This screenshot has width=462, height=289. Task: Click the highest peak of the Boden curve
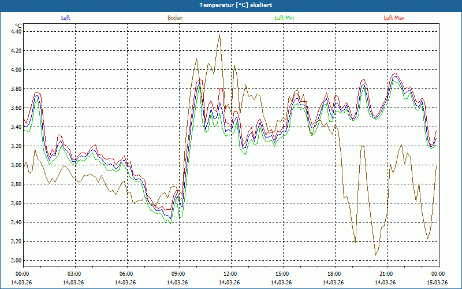click(x=219, y=35)
